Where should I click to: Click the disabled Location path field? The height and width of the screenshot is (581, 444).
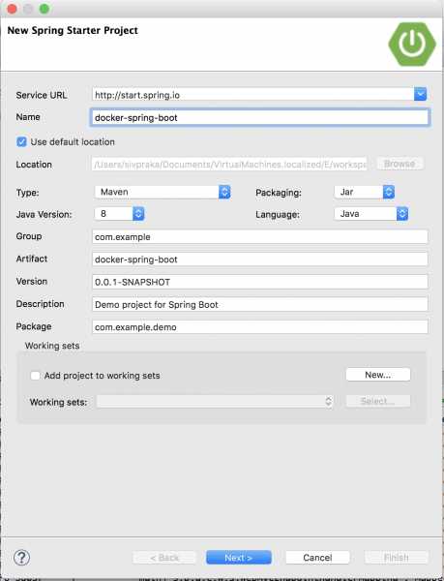tap(229, 165)
